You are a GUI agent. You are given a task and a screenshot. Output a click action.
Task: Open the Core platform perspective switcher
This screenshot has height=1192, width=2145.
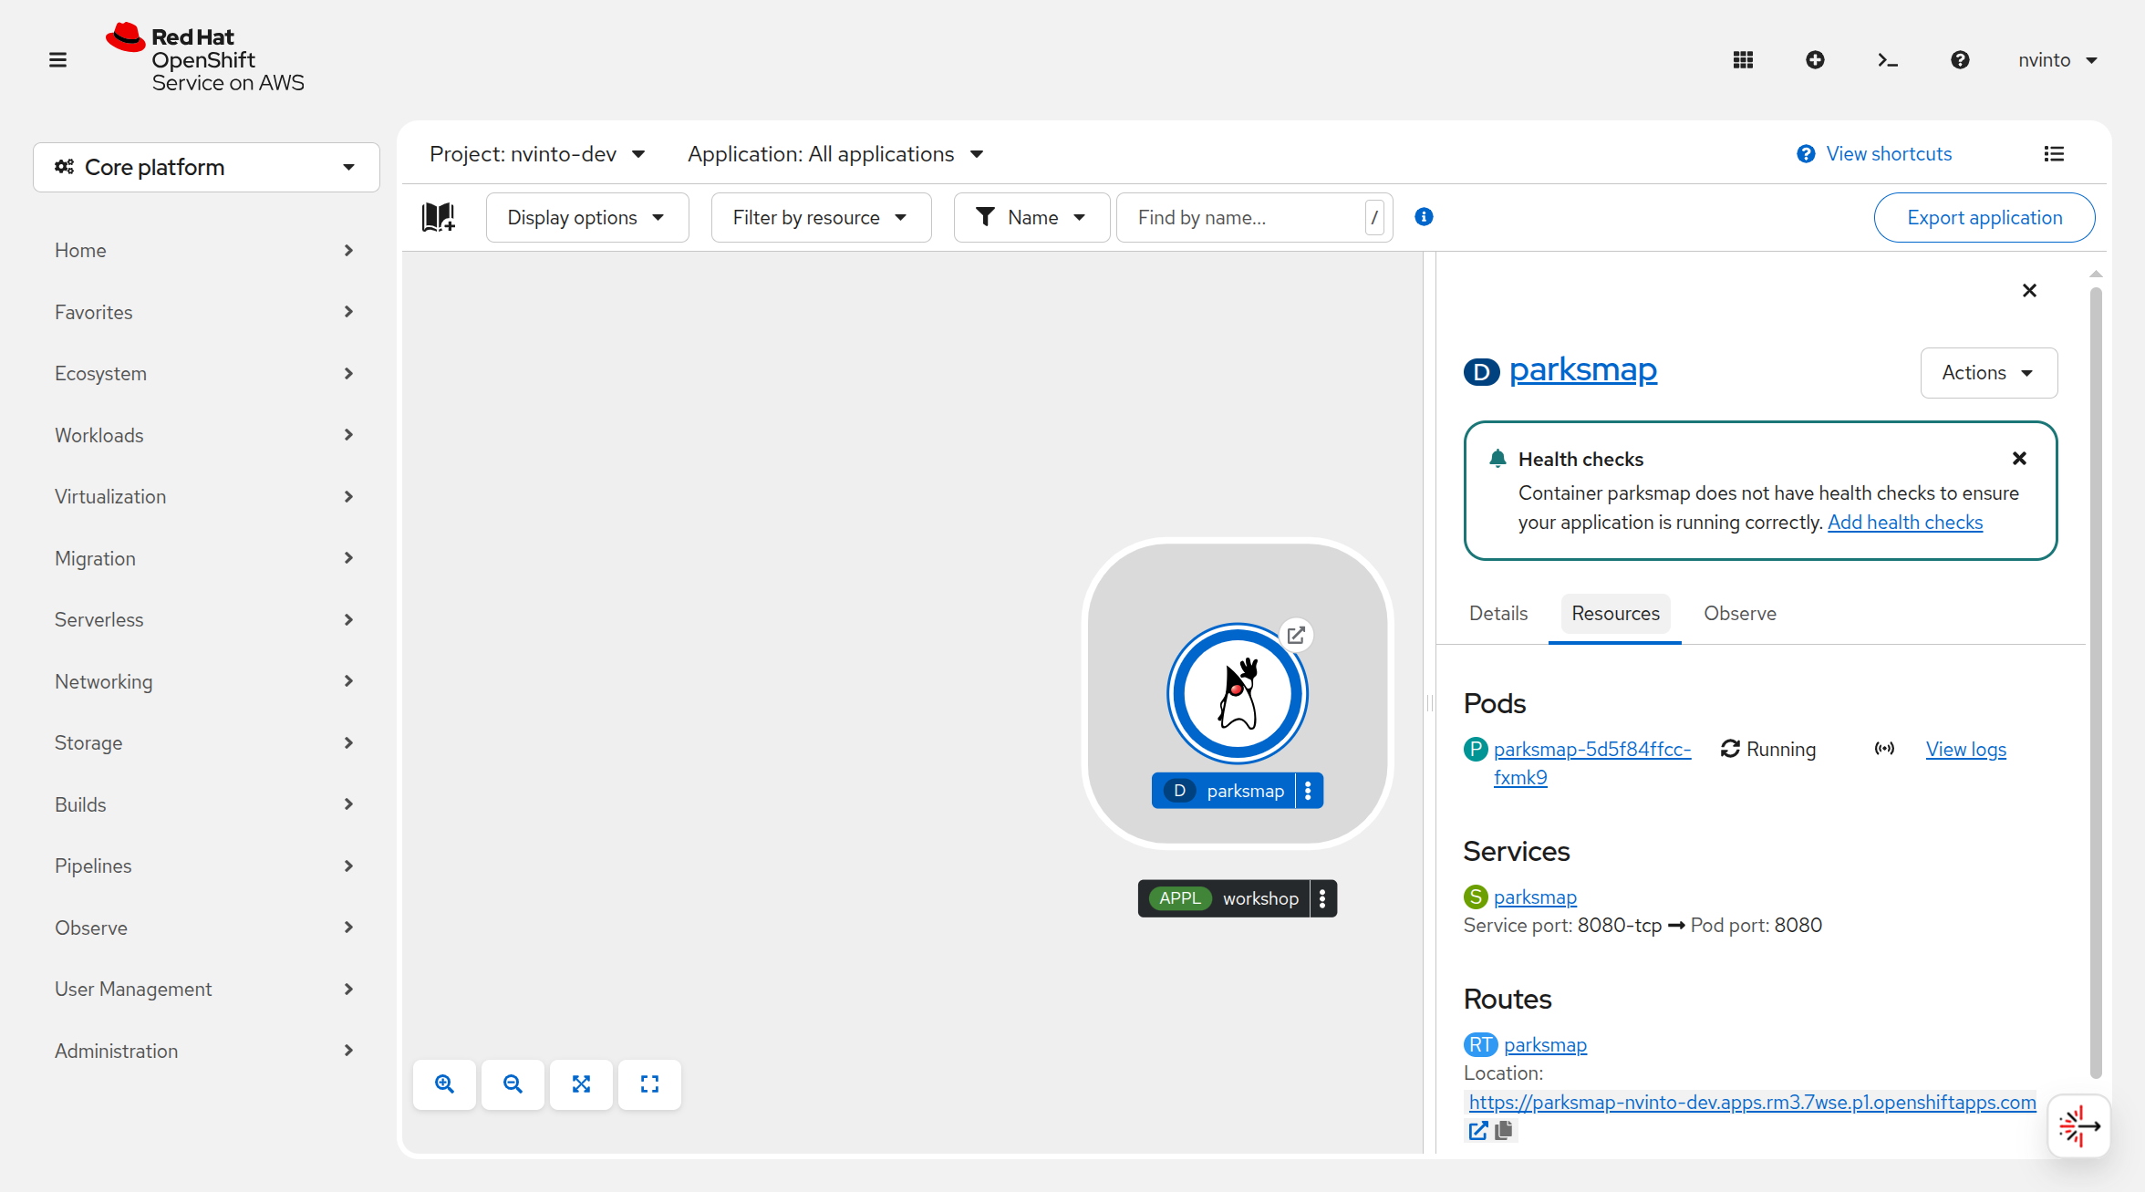(x=206, y=168)
